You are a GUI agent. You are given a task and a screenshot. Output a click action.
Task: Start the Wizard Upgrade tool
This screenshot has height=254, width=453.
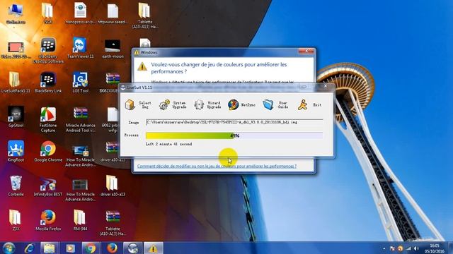pos(199,105)
